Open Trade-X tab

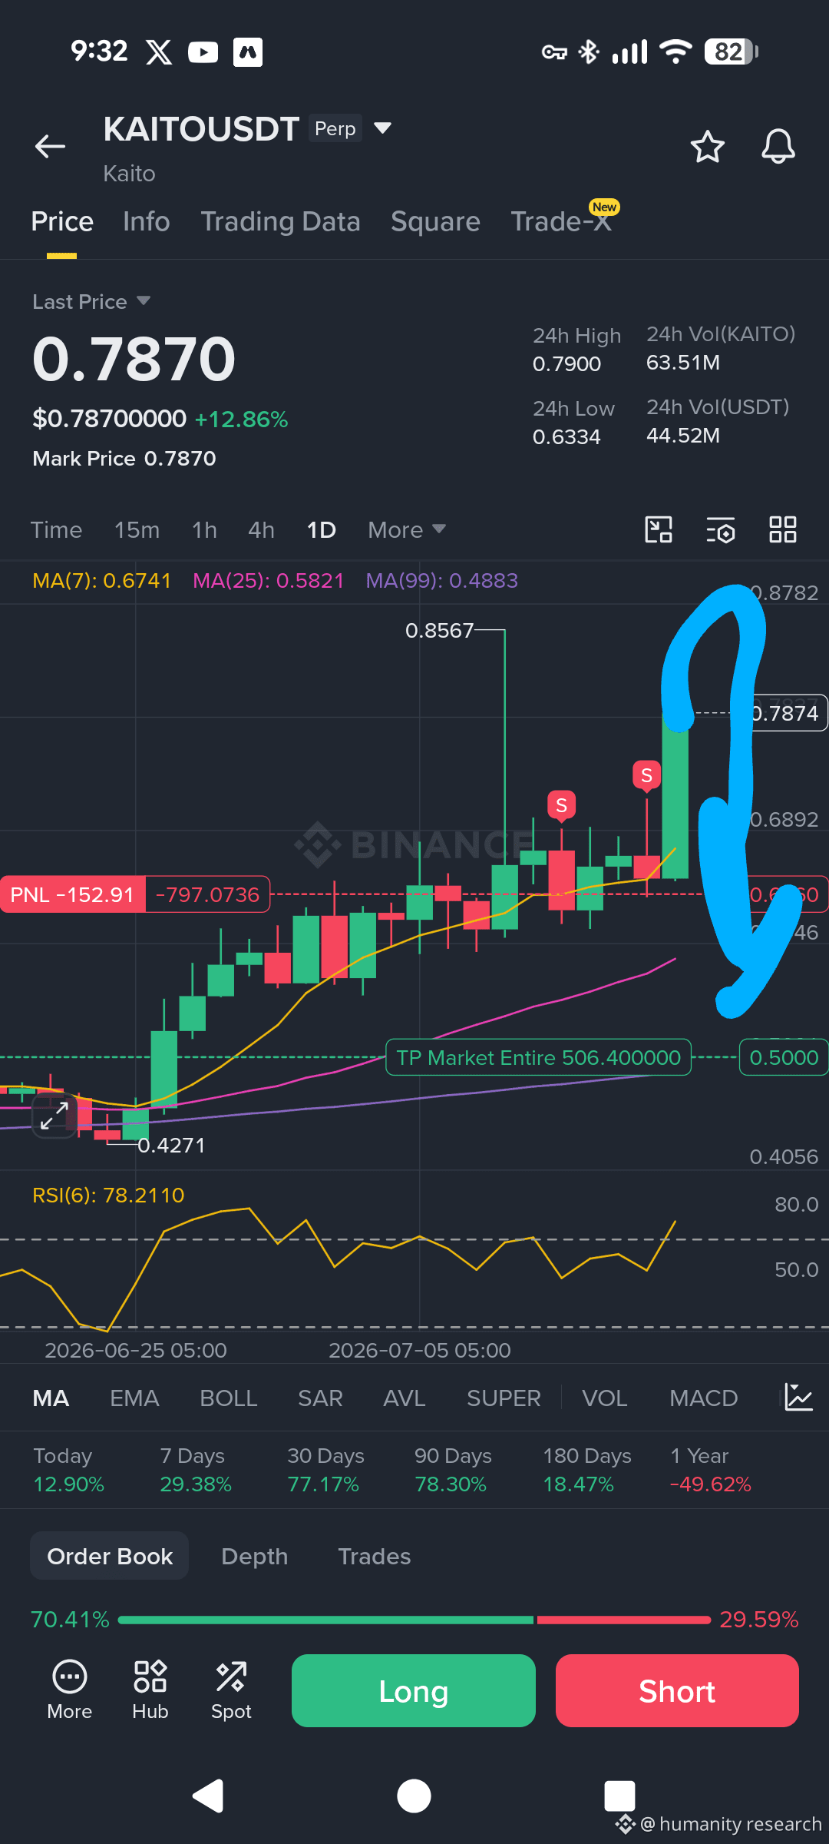(x=561, y=222)
